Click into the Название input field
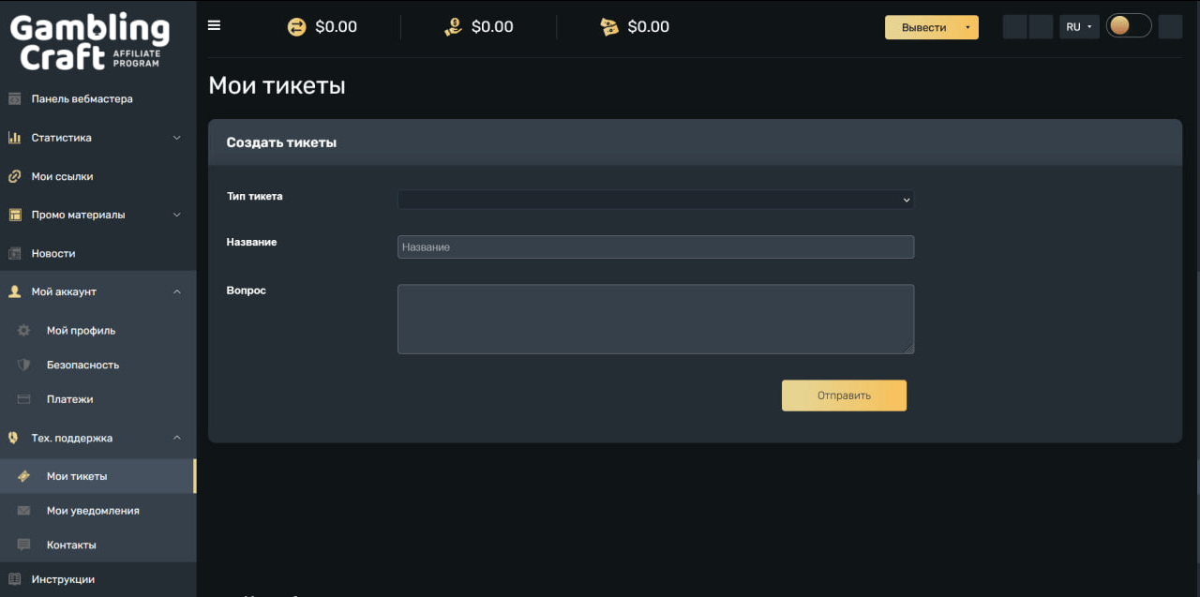The width and height of the screenshot is (1200, 597). (x=655, y=246)
